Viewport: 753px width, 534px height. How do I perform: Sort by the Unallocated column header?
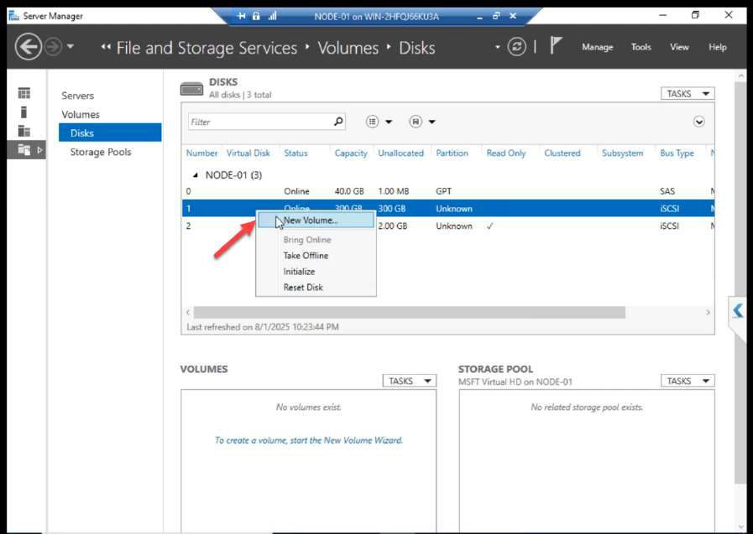tap(400, 153)
